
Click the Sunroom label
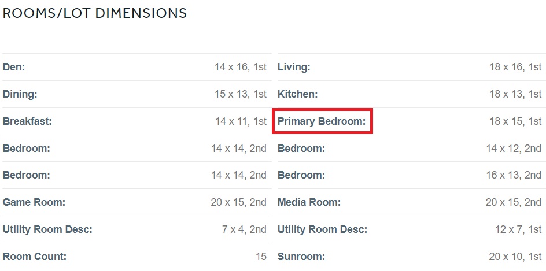click(x=301, y=257)
